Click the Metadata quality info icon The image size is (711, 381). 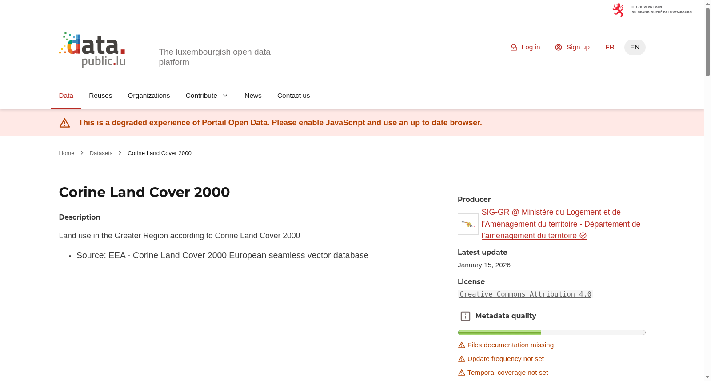click(465, 316)
